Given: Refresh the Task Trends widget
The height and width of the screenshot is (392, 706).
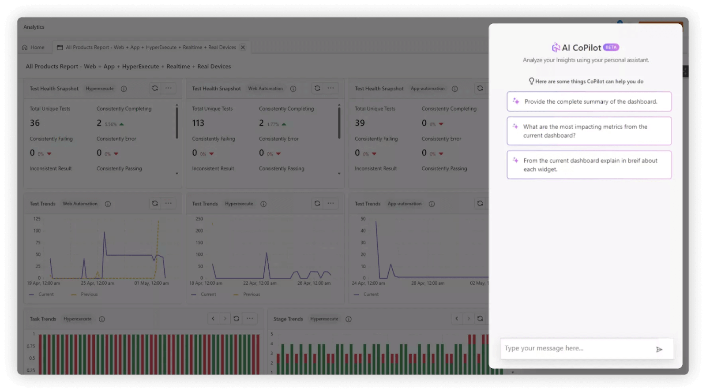Looking at the screenshot, I should coord(237,318).
